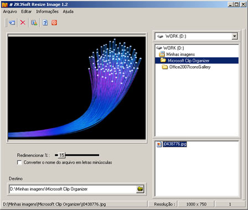Maximize the ZR3Soft Resize Image window
This screenshot has height=210, width=248.
click(x=236, y=4)
